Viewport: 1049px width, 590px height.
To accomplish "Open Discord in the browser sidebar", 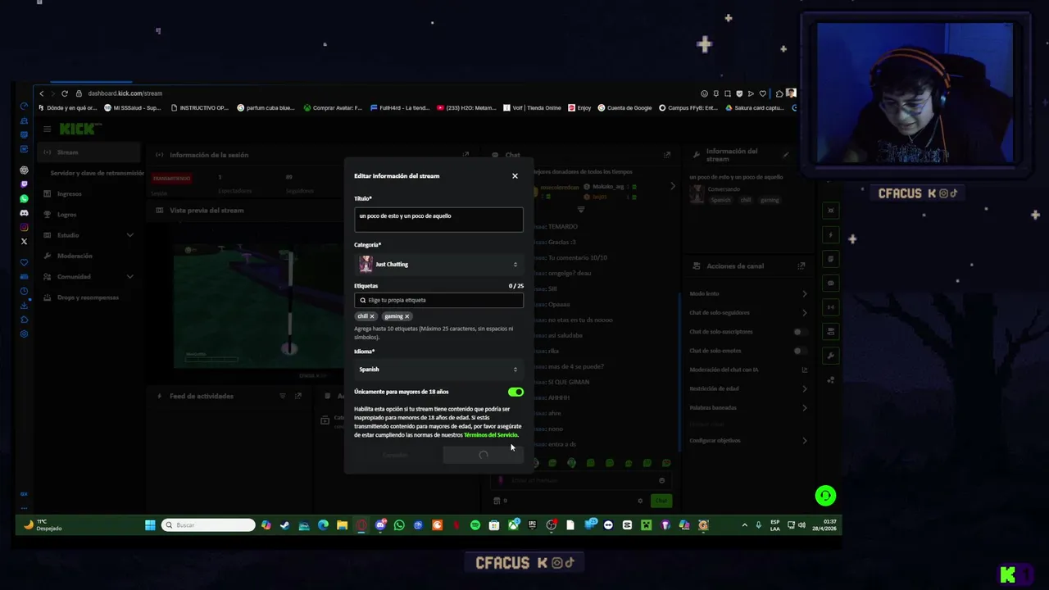I will pos(24,213).
